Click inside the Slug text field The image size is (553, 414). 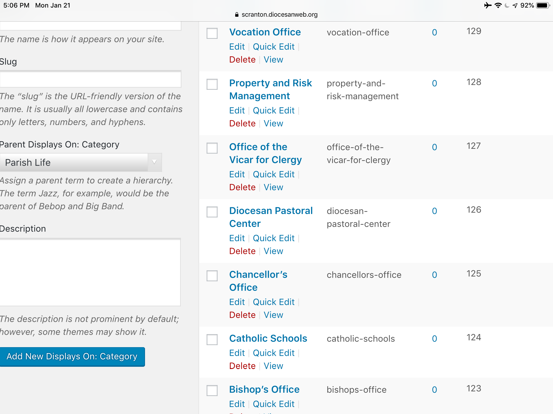90,79
